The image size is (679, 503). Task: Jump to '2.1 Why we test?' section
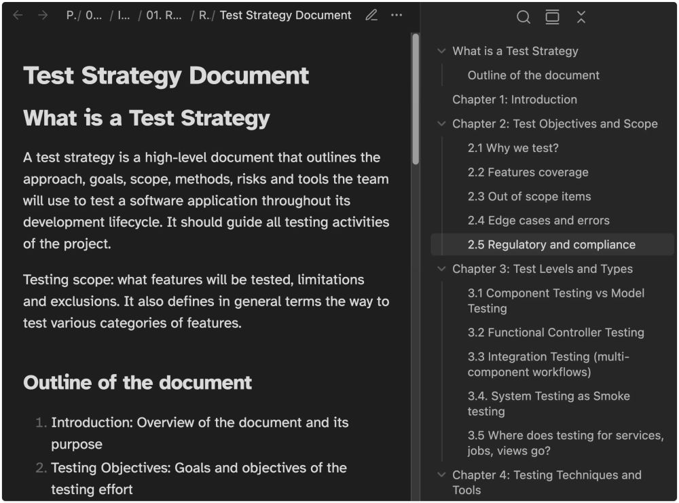513,147
